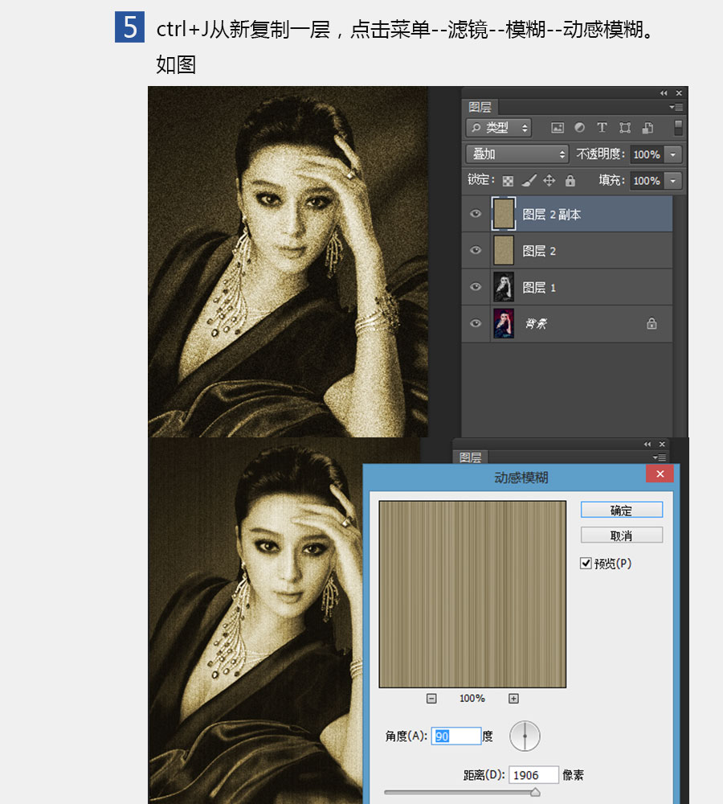Zoom in the motion blur preview
This screenshot has height=804, width=723.
[513, 699]
